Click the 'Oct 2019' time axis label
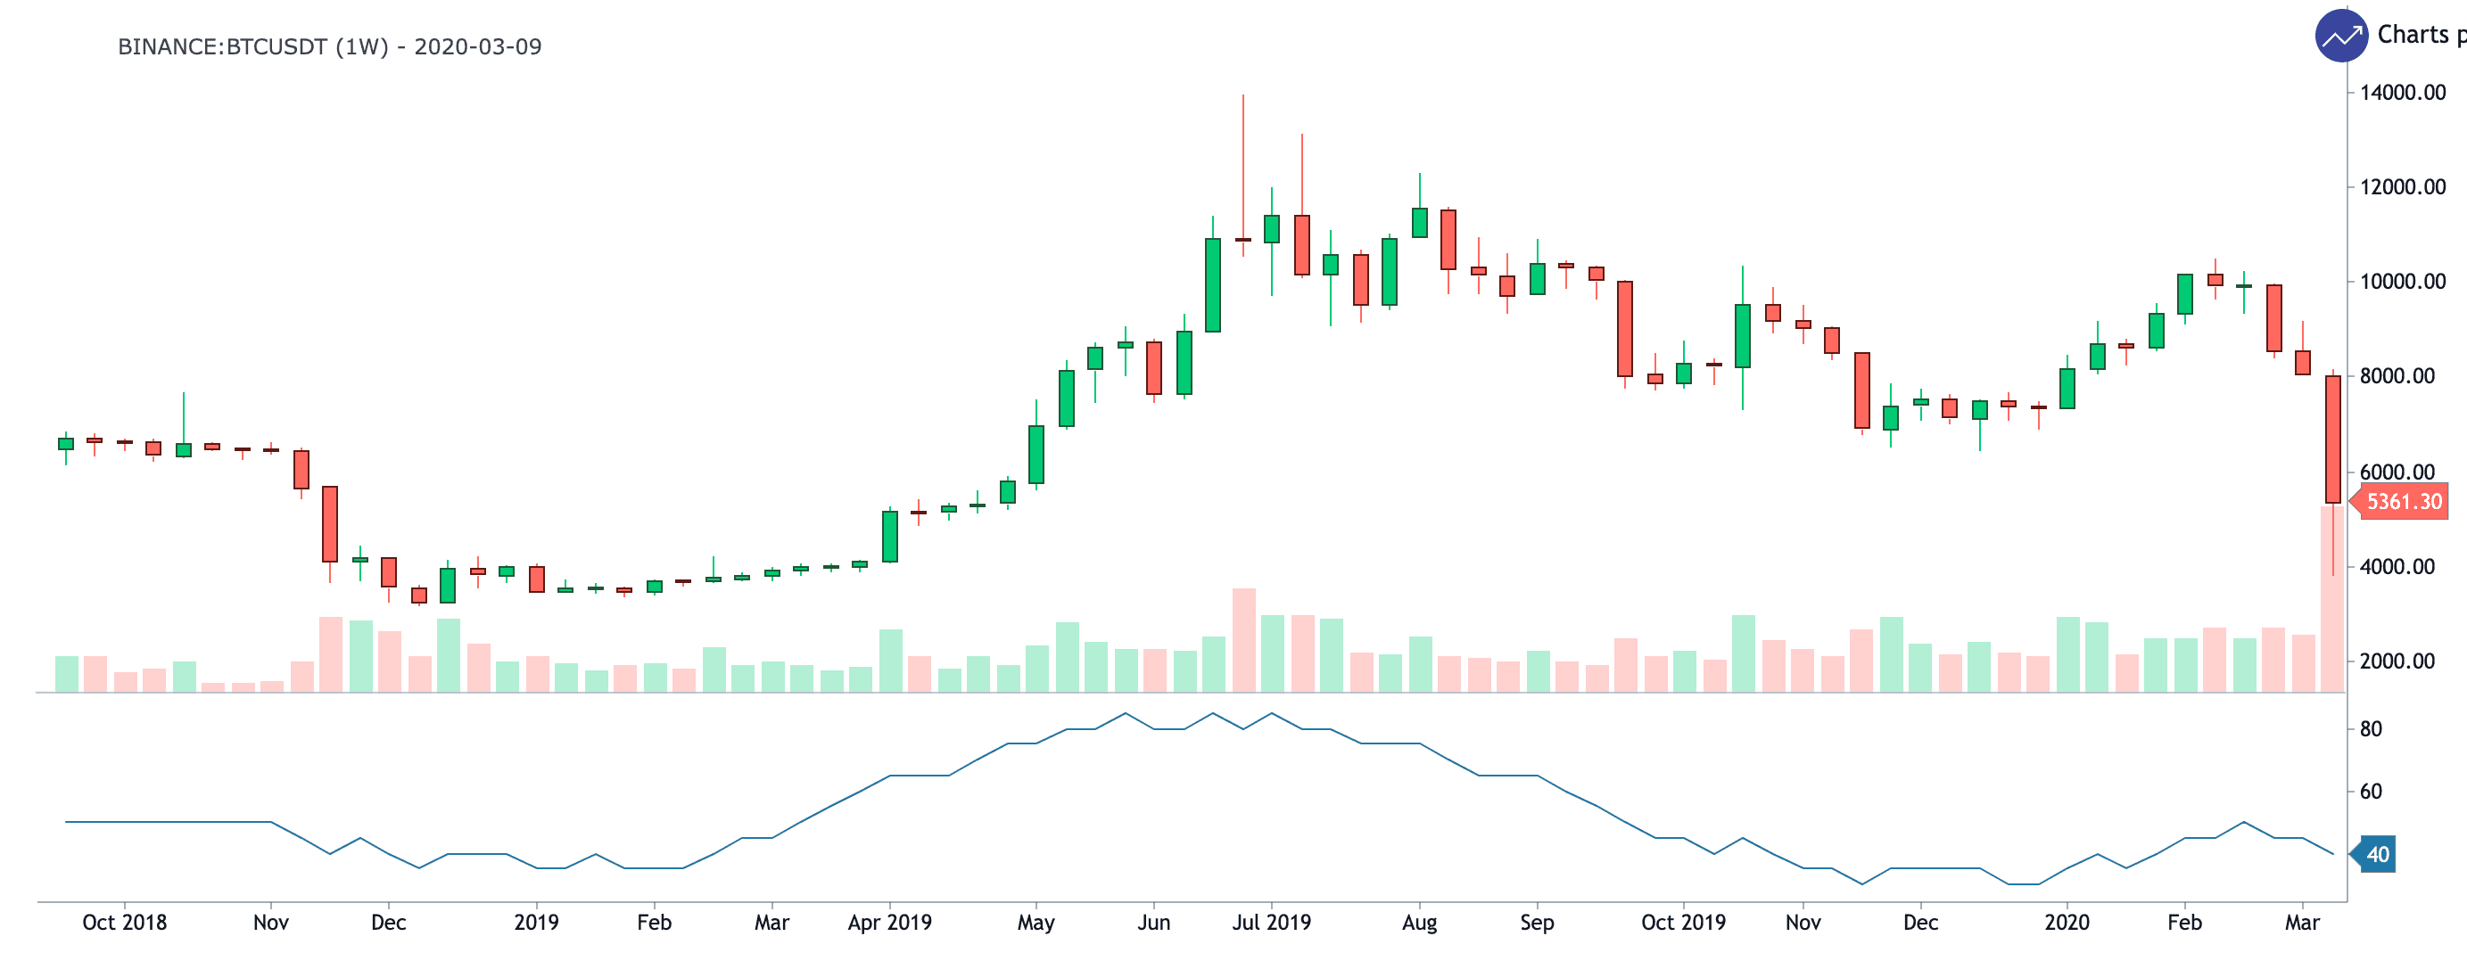Screen dimensions: 2467x961 click(x=1683, y=923)
